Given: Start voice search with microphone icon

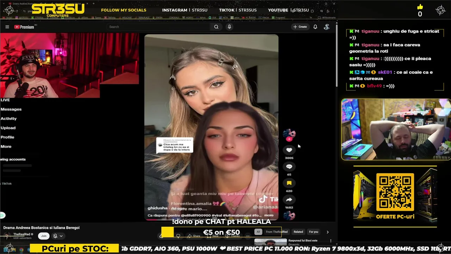Looking at the screenshot, I should [x=229, y=27].
